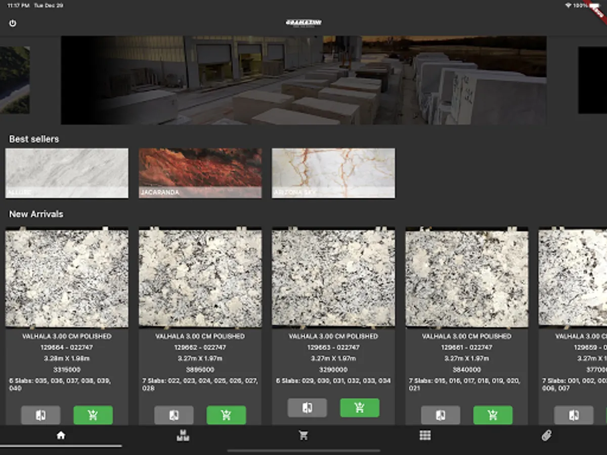Select slab list starting '7 Slabs: 022'
This screenshot has height=455, width=607.
click(200, 385)
